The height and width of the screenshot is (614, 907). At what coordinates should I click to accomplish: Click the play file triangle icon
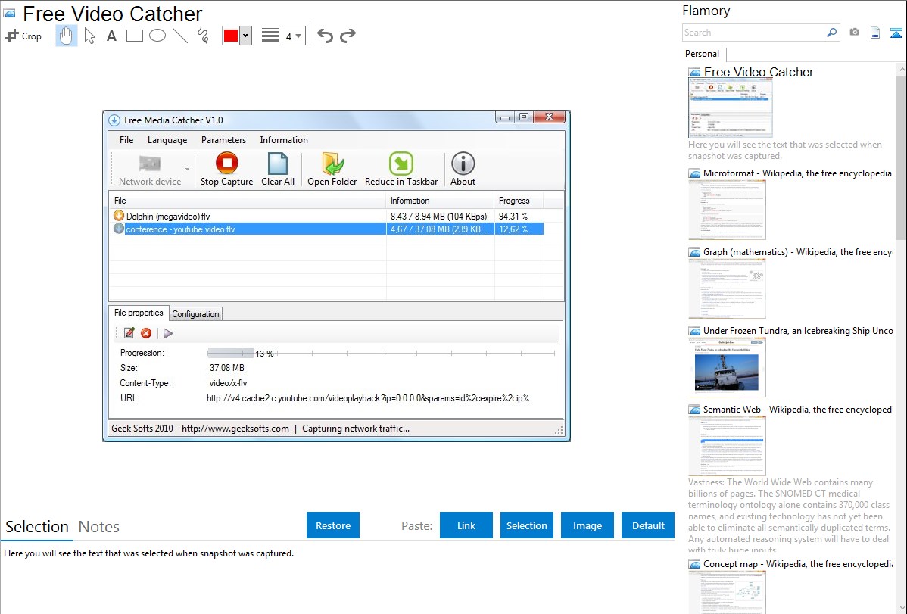pos(168,333)
